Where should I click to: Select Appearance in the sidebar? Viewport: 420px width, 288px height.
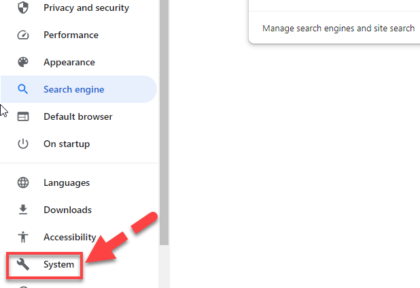(x=69, y=62)
